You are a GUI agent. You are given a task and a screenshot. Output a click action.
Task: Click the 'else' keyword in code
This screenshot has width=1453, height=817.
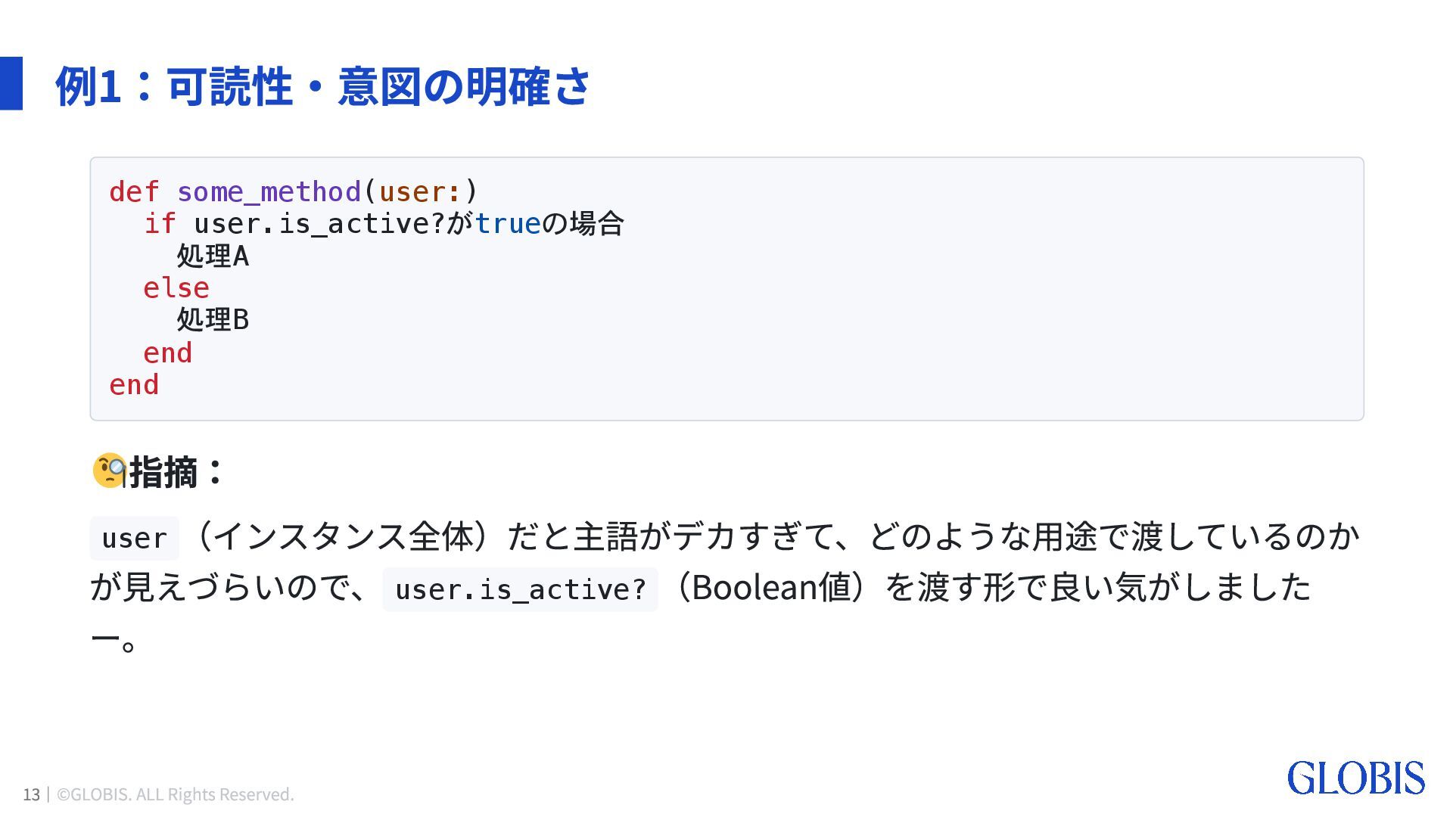[x=176, y=287]
